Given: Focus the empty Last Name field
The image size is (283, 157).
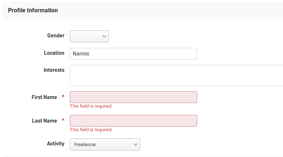Looking at the screenshot, I should tap(133, 121).
